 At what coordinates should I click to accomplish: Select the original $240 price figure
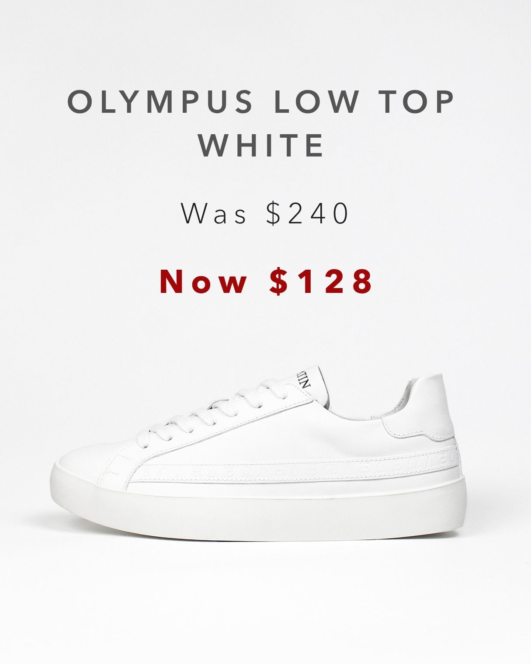[308, 213]
